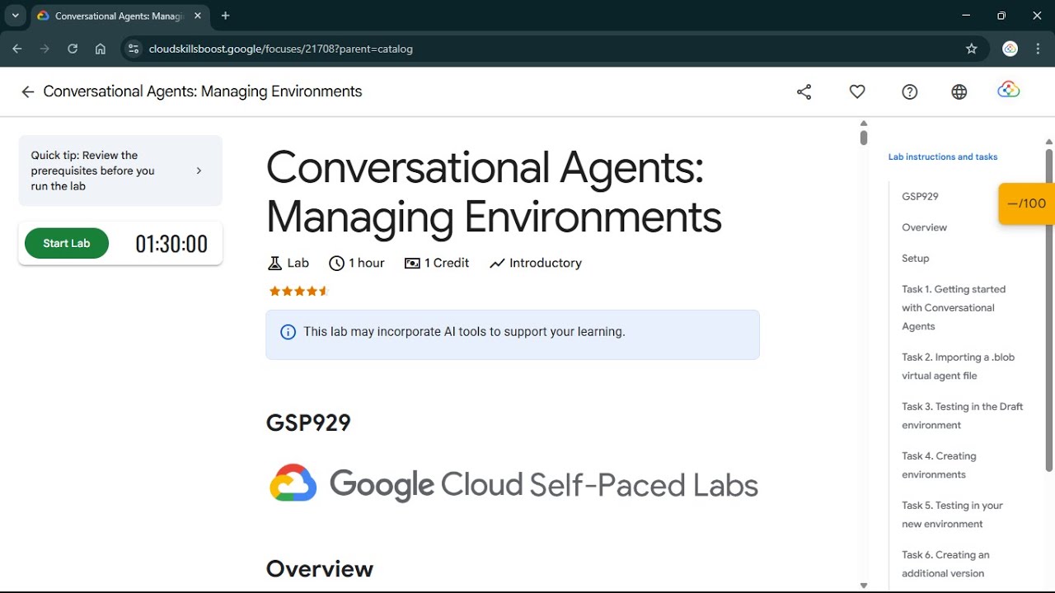Go back with the browser back arrow

[x=17, y=49]
